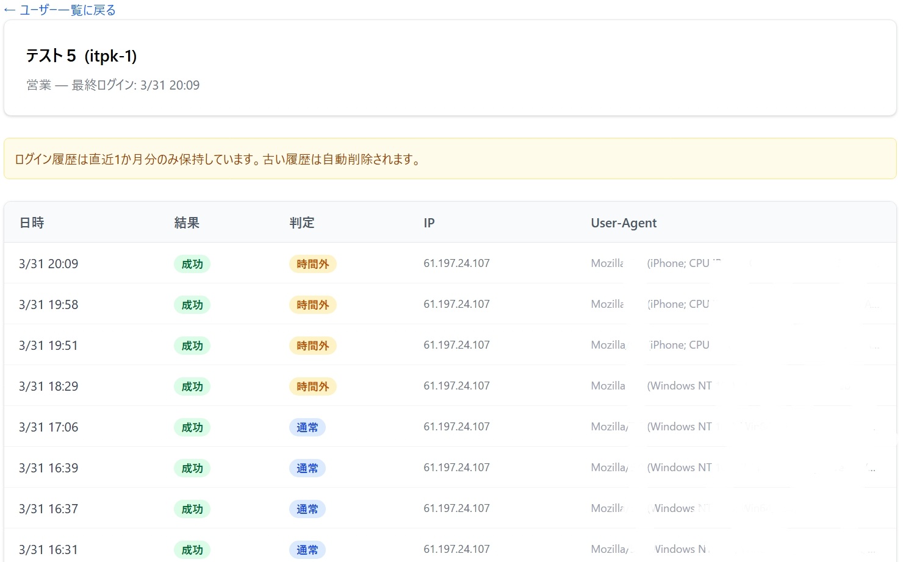Screen dimensions: 906x562
Task: Click 成功 badge in 3/31 19:58 row
Action: coord(192,305)
